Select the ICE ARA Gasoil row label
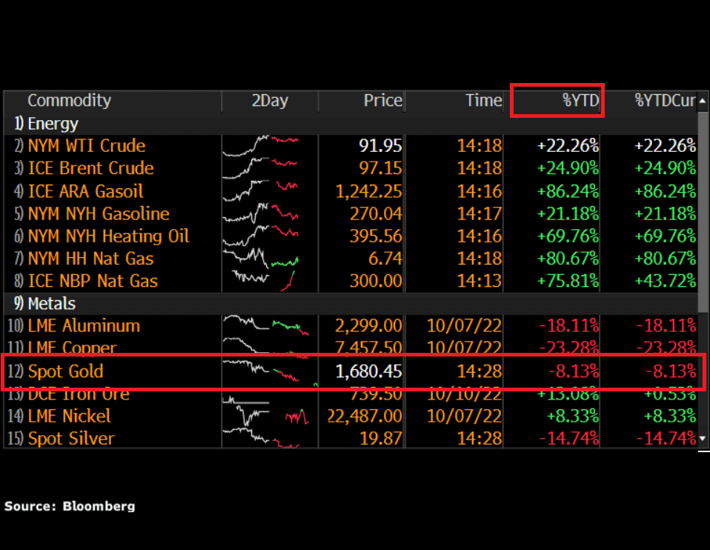 click(85, 191)
